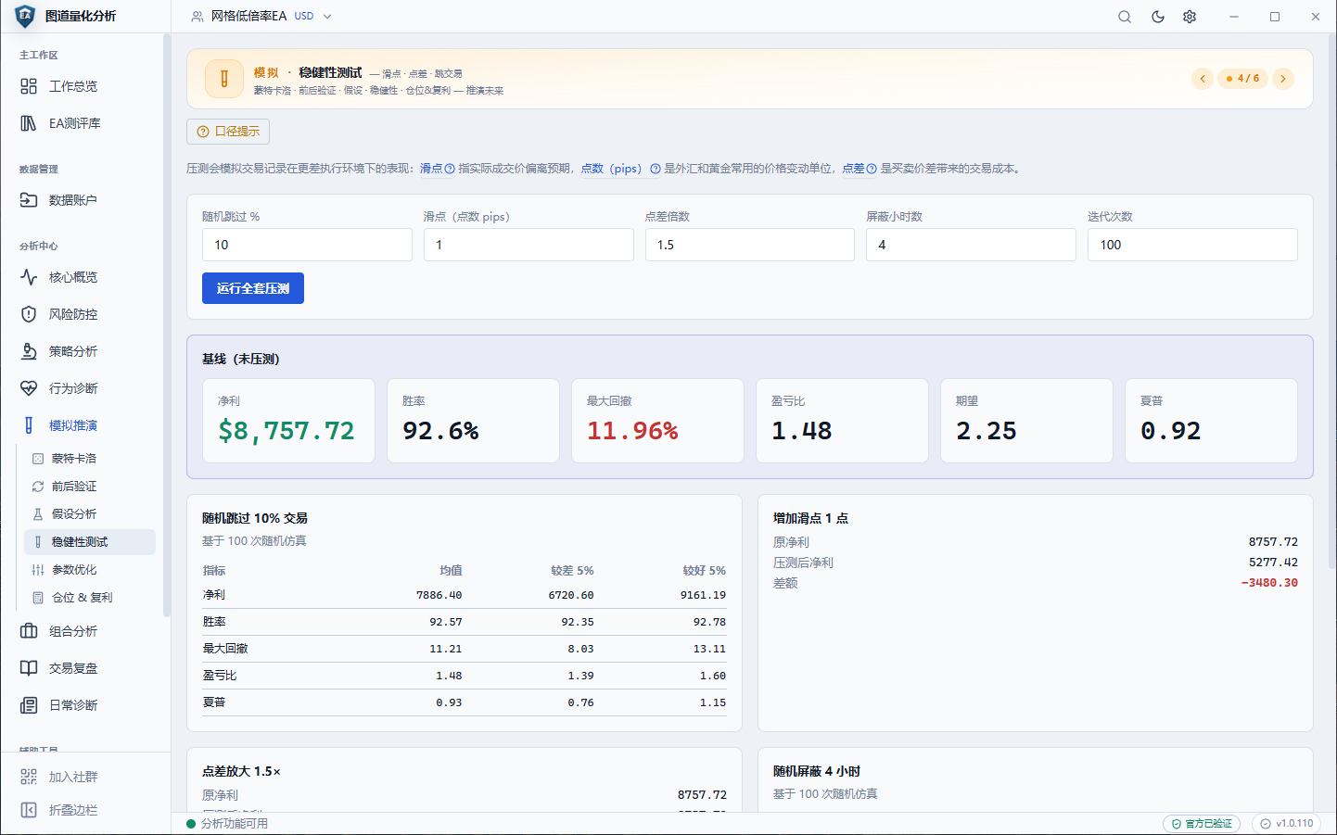Click the 随机跳过 % input field

coord(307,245)
